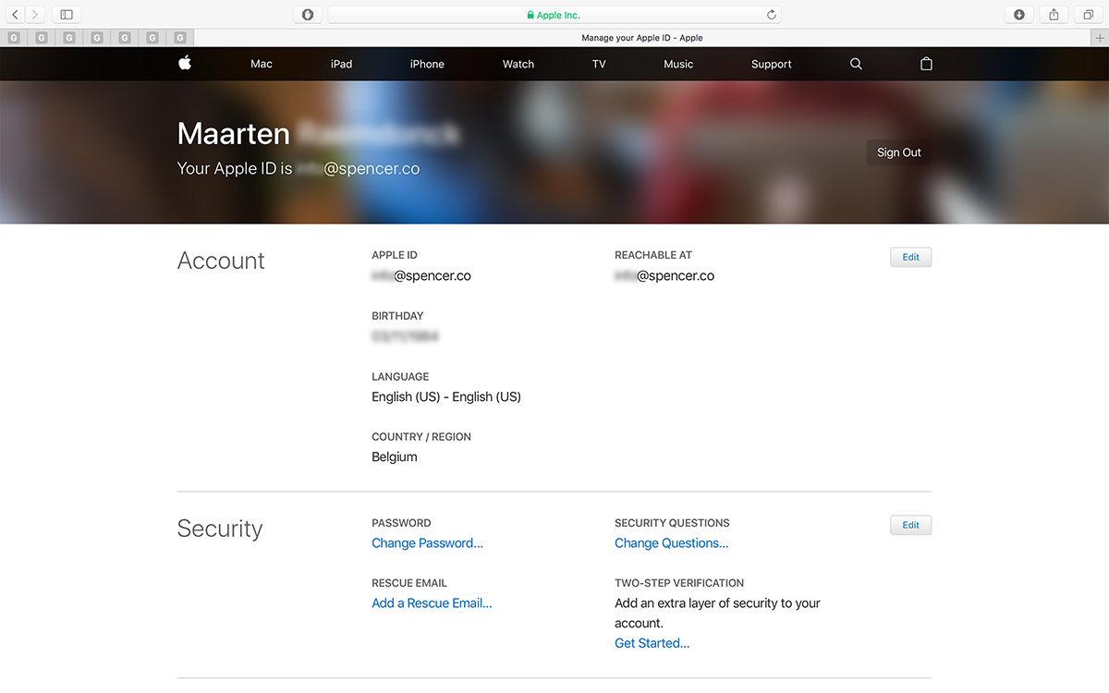
Task: Navigate back using the back arrow
Action: coord(15,14)
